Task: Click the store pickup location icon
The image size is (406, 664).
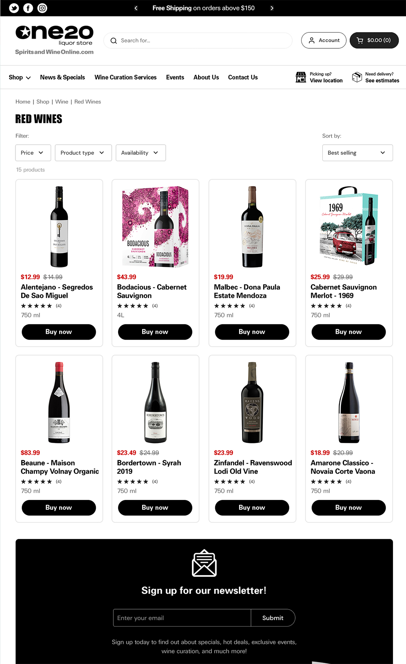Action: [x=301, y=77]
